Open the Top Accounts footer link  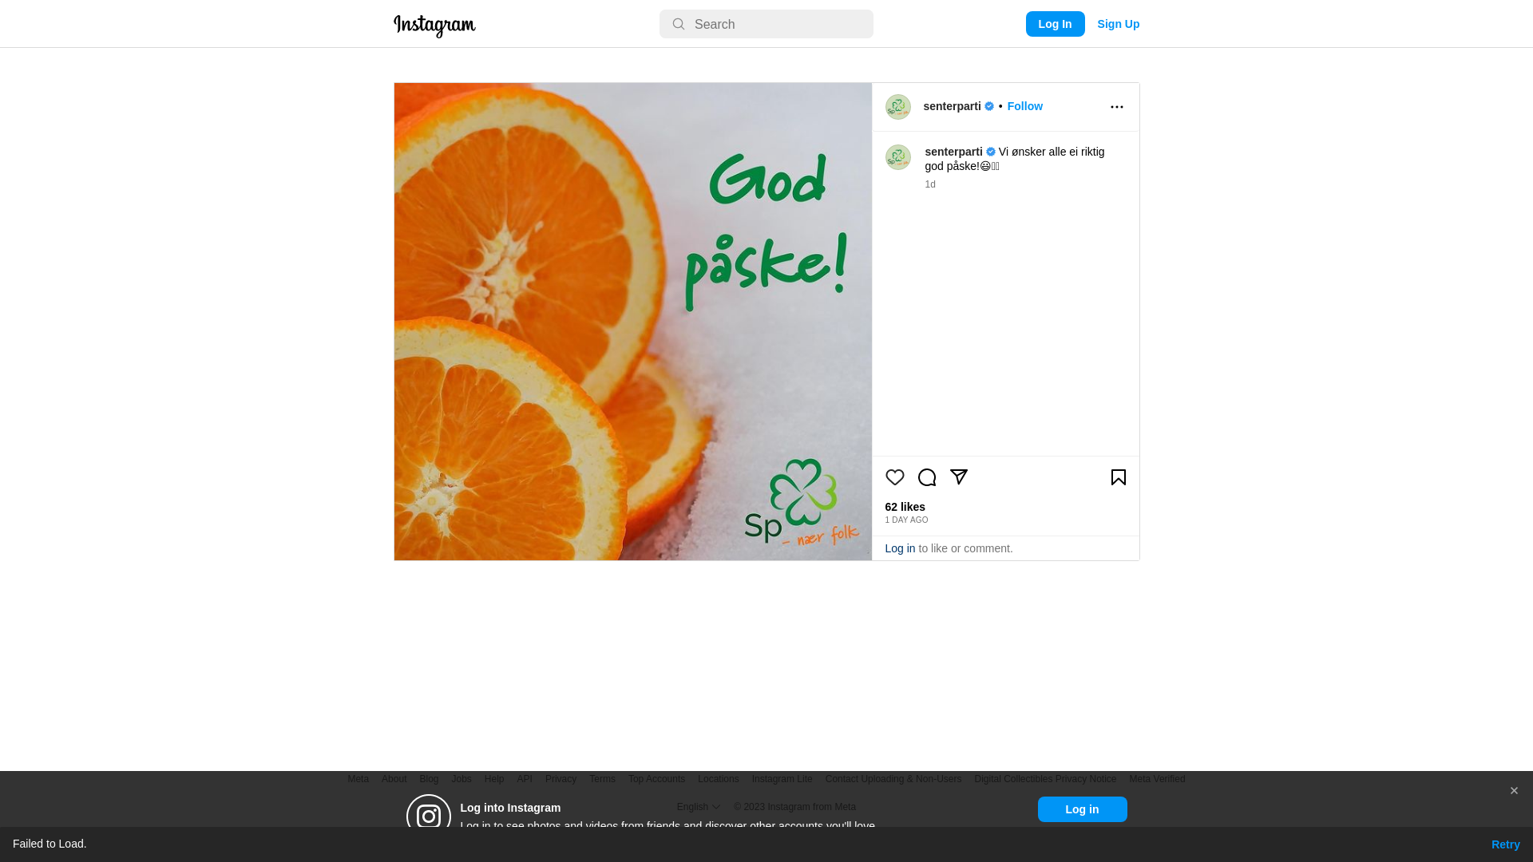coord(656,779)
